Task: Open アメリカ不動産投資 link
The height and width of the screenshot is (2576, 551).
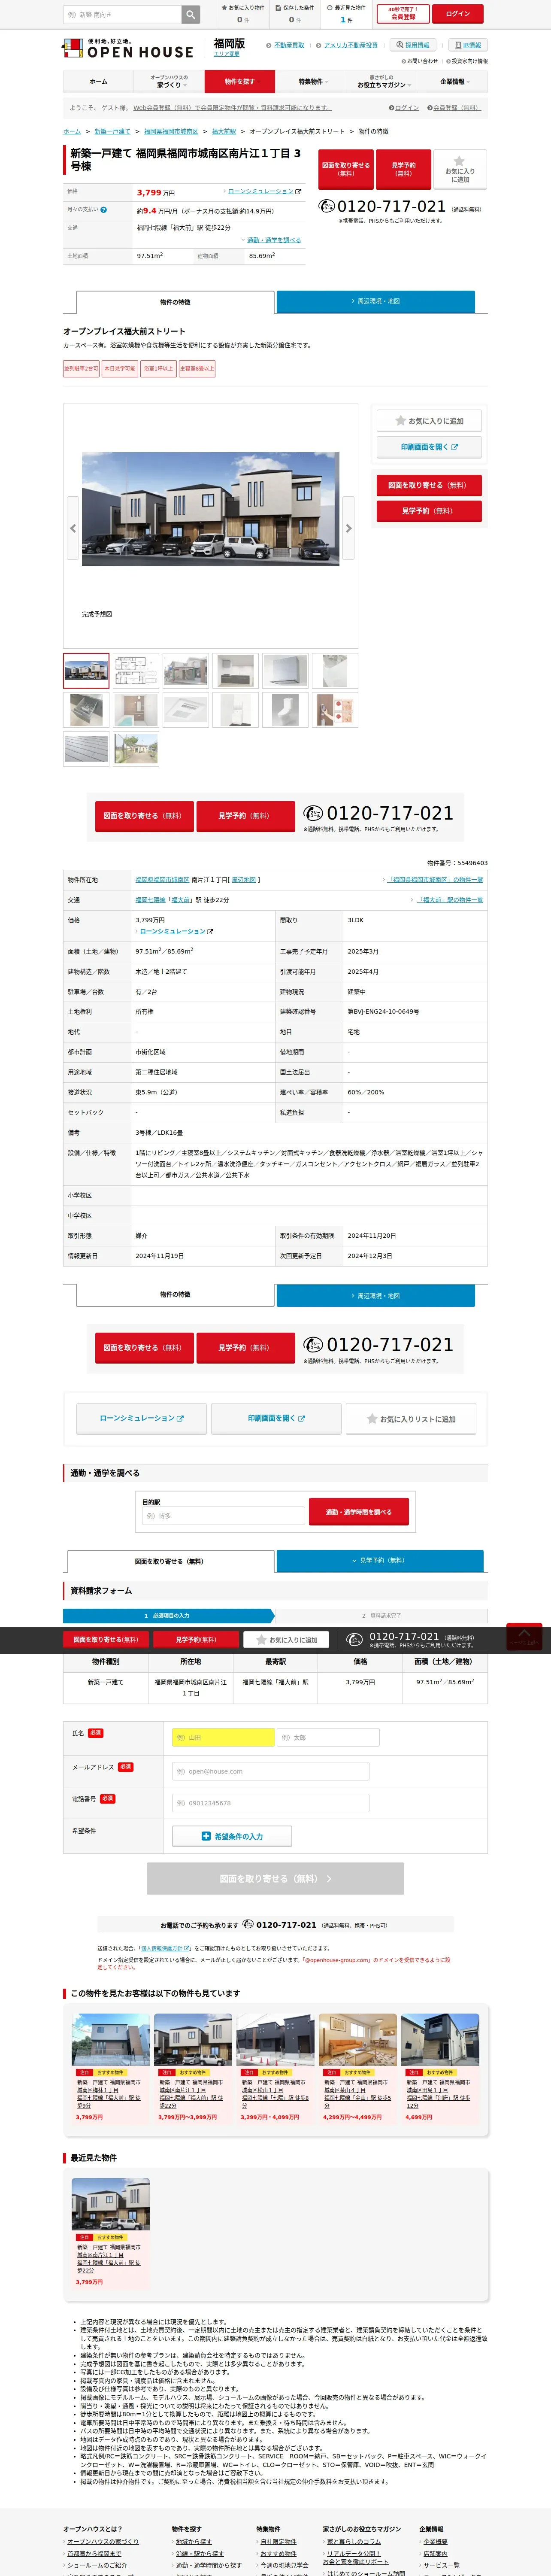Action: (351, 45)
